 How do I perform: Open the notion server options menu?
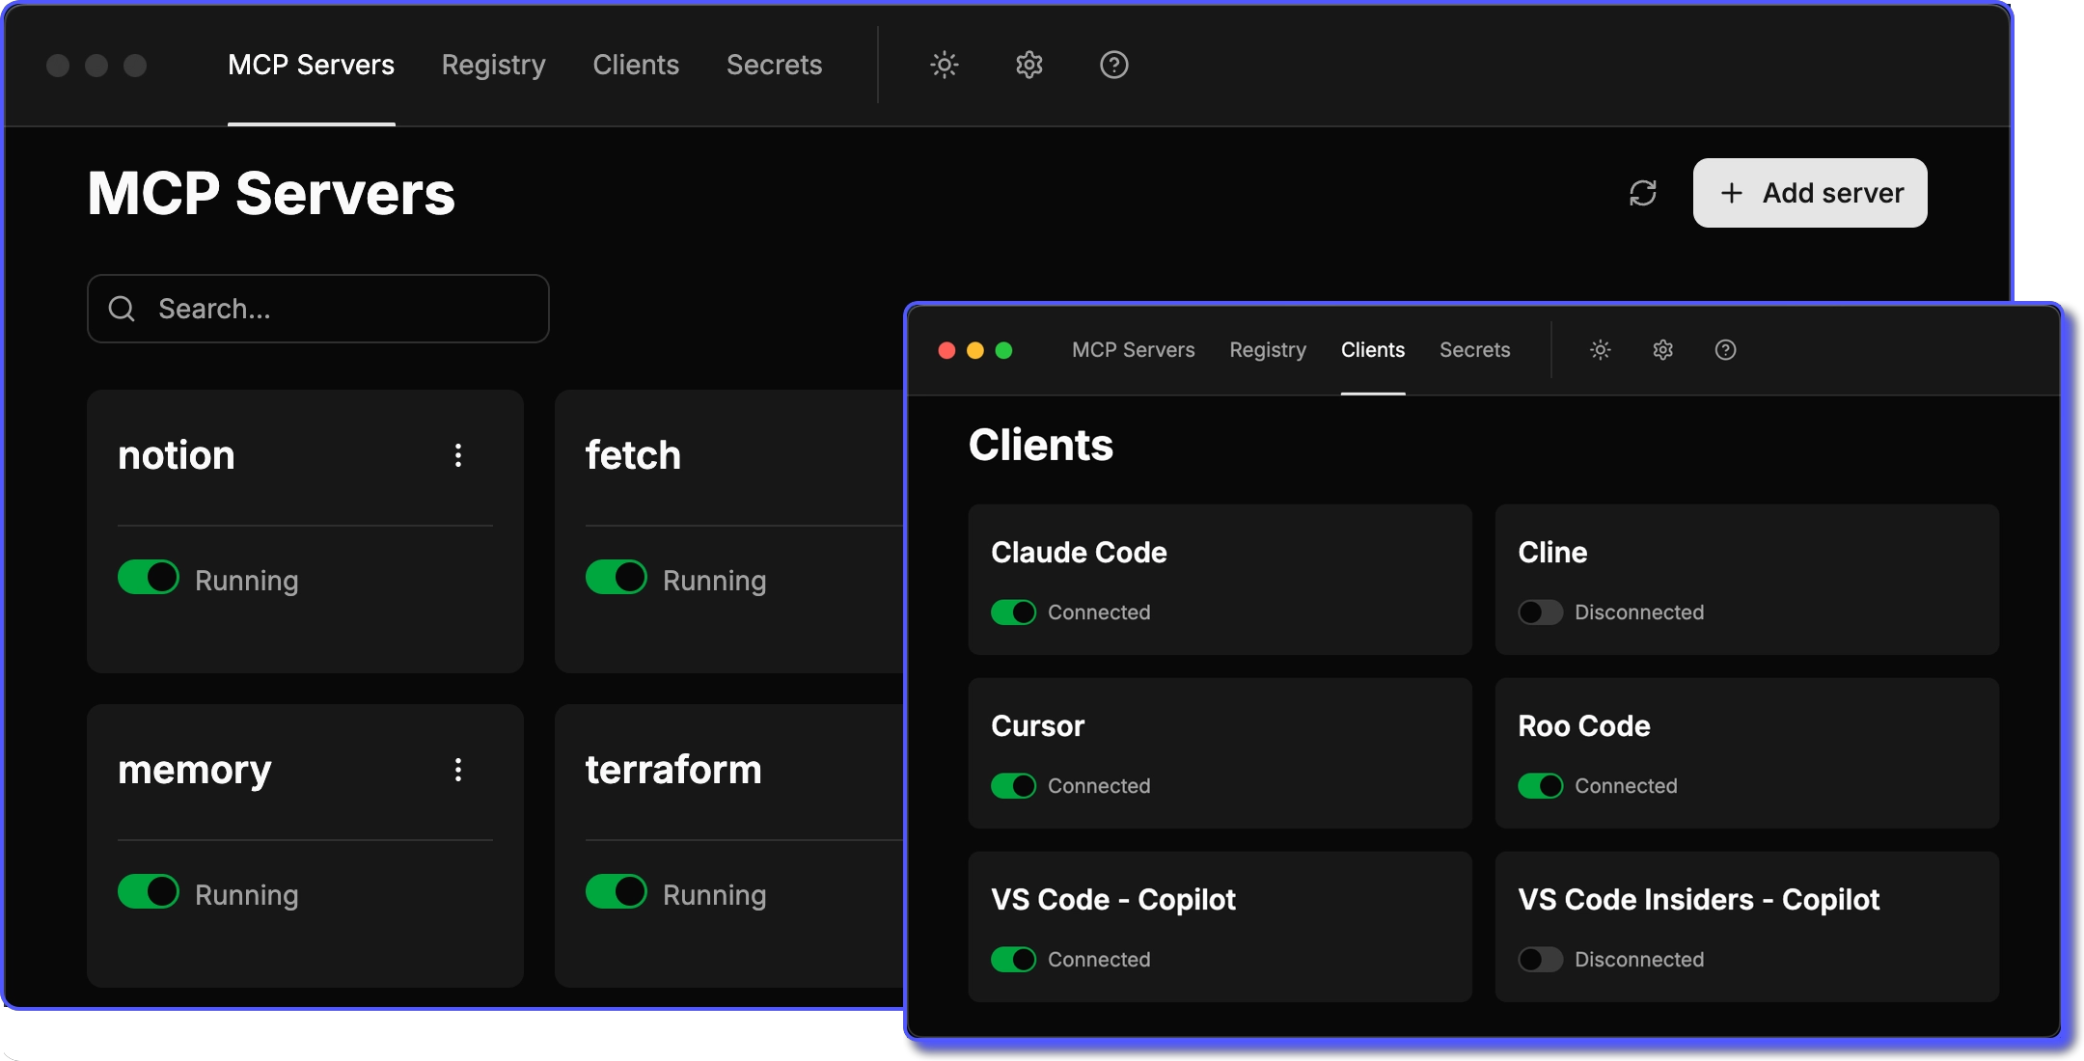(x=458, y=455)
